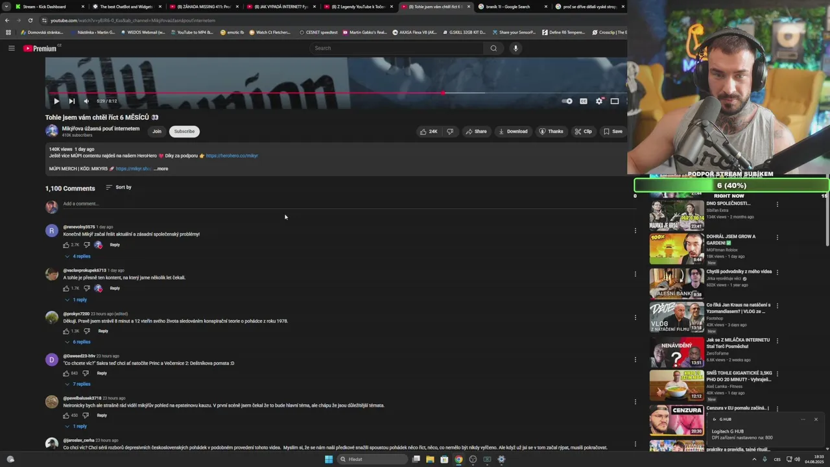Viewport: 830px width, 467px height.
Task: Expand 4 replies under @renevolny3575
Action: click(78, 256)
